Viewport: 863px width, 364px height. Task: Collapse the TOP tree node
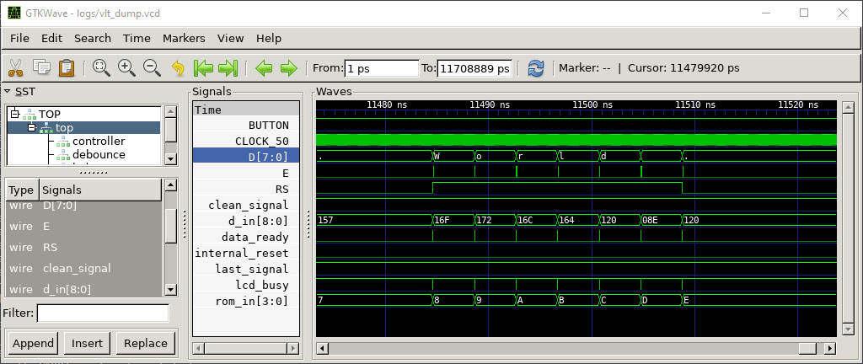15,115
